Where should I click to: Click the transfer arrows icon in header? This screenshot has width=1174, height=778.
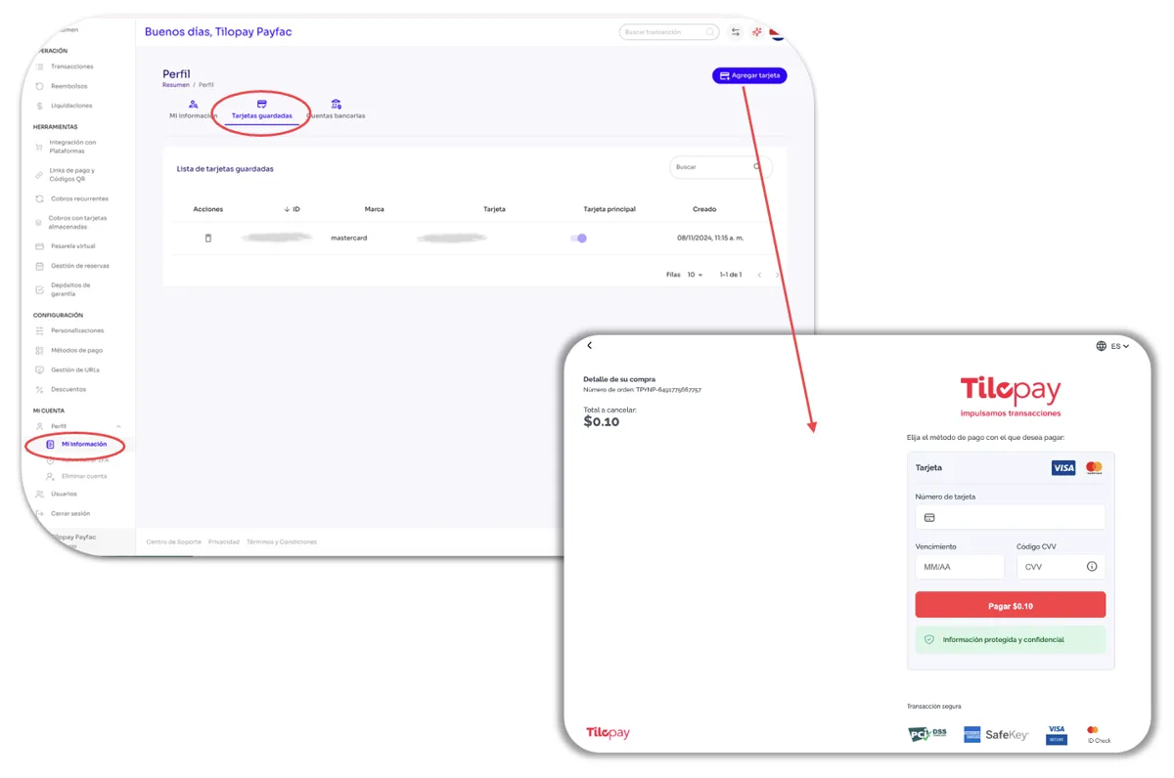click(736, 32)
